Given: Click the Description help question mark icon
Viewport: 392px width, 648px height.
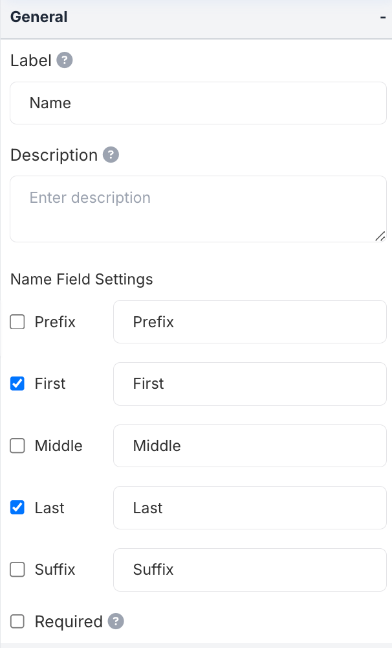Looking at the screenshot, I should [111, 155].
